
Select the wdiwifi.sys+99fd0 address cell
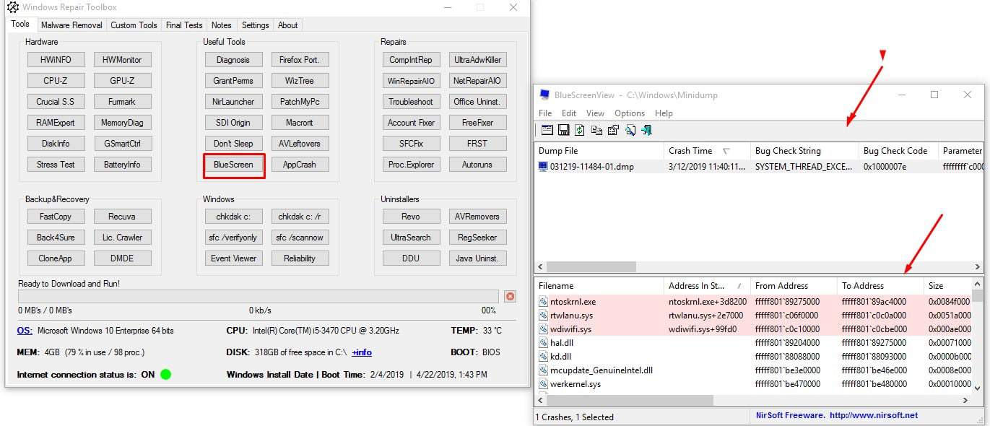707,329
